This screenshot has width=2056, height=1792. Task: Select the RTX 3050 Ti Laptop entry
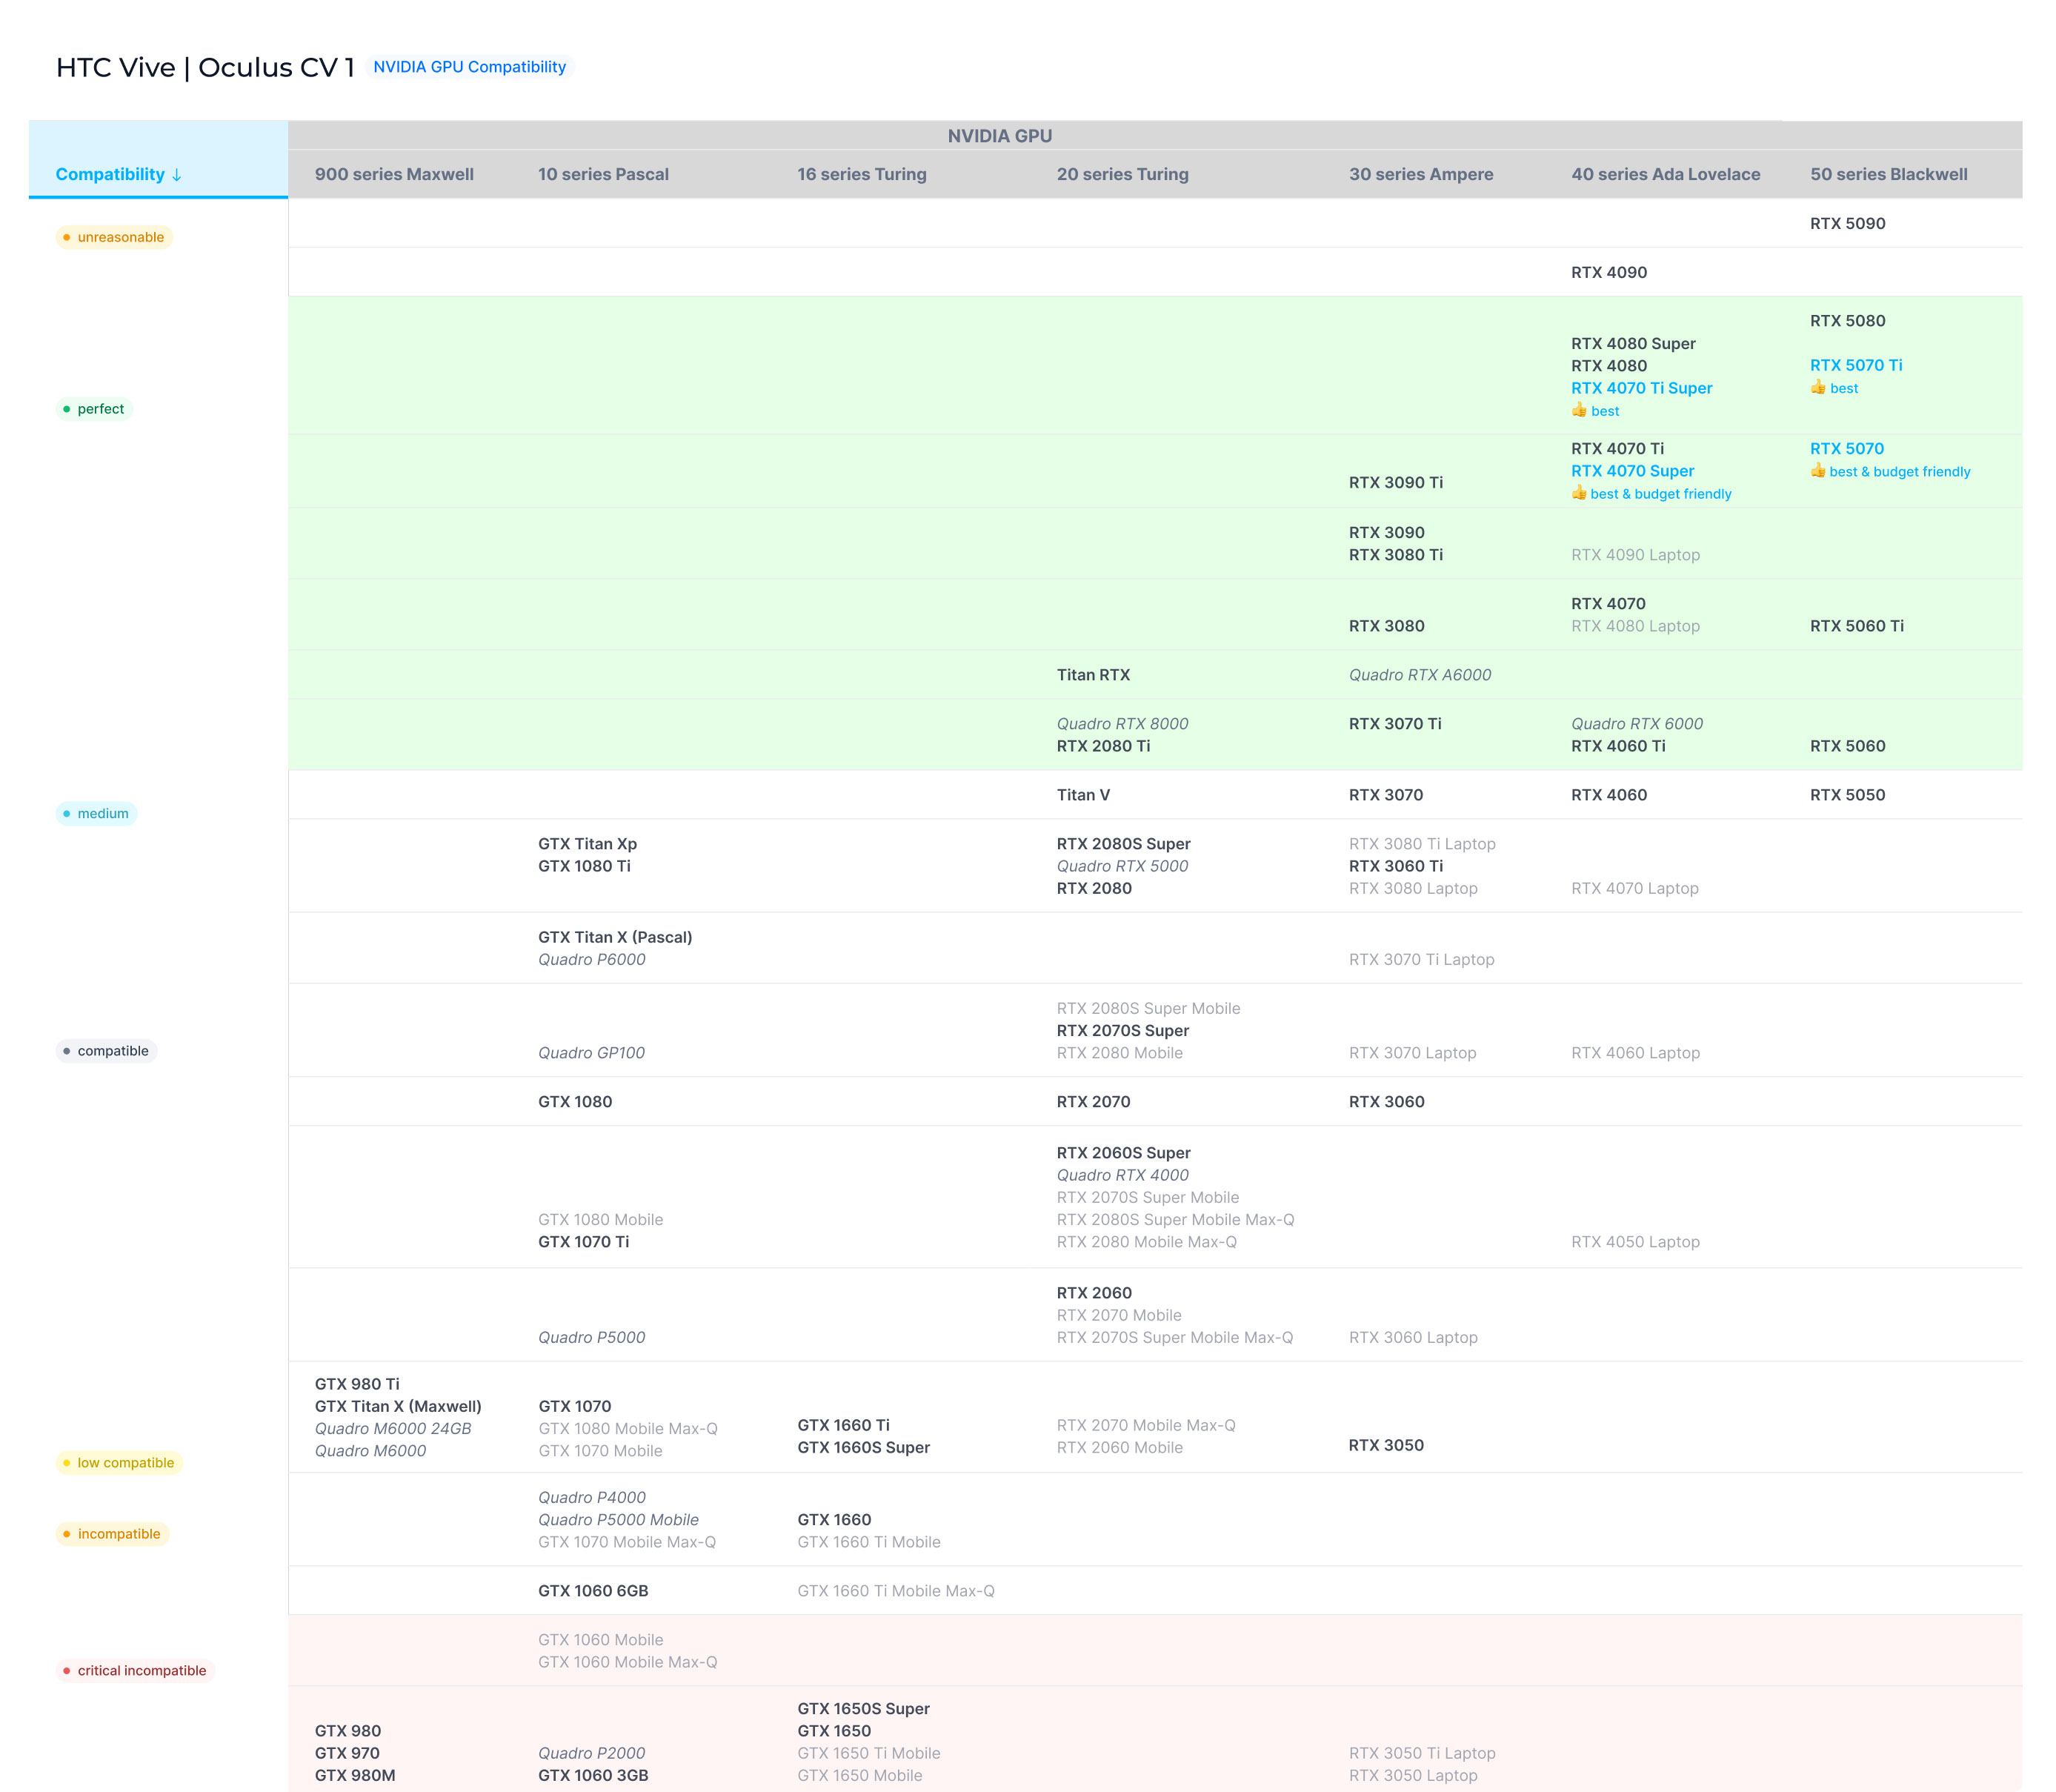point(1421,1753)
